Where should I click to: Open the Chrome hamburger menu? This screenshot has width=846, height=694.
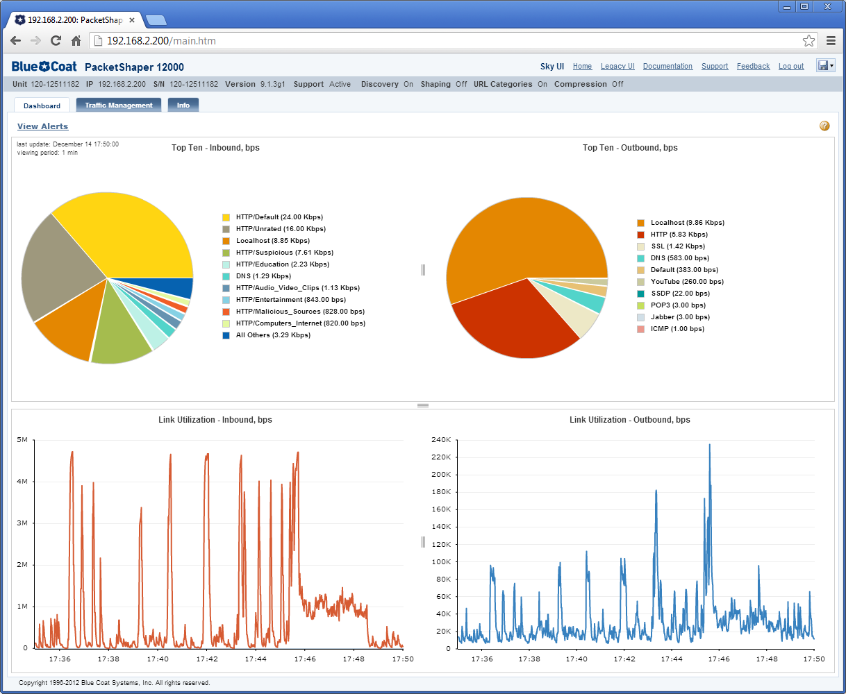click(x=831, y=41)
